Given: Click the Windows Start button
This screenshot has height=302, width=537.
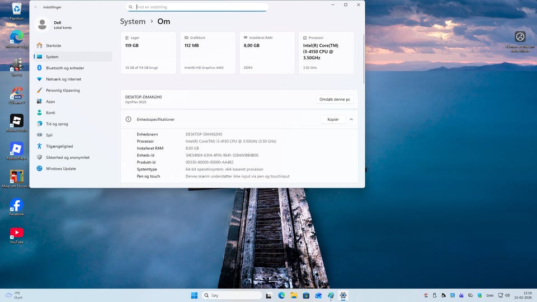Looking at the screenshot, I should [194, 295].
